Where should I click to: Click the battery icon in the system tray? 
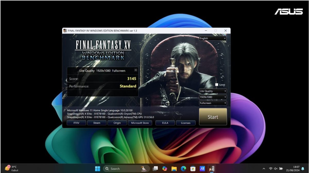tap(281, 169)
